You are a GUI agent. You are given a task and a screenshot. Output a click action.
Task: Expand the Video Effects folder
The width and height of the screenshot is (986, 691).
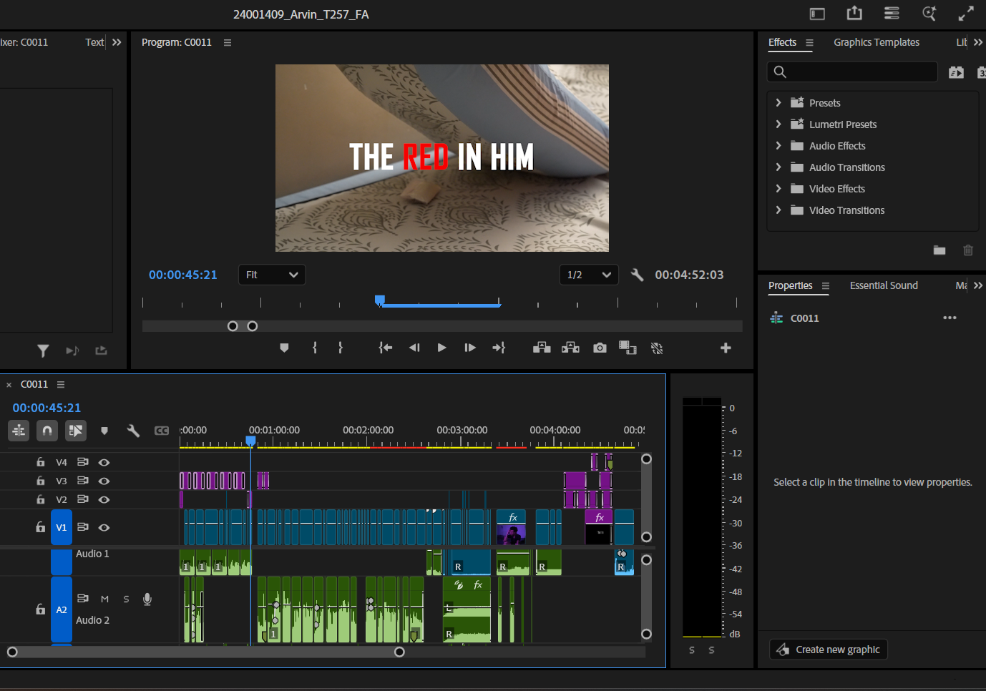point(778,189)
